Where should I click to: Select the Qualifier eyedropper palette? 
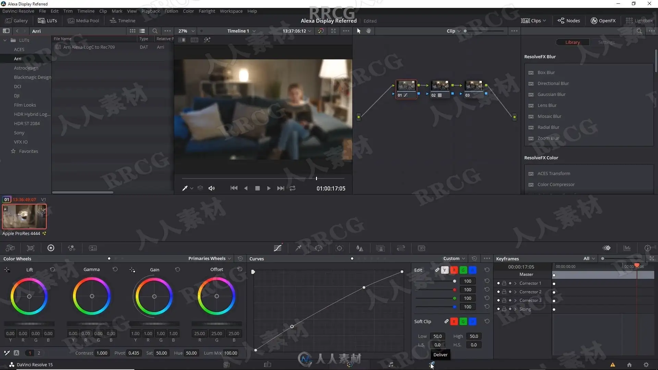(x=298, y=248)
